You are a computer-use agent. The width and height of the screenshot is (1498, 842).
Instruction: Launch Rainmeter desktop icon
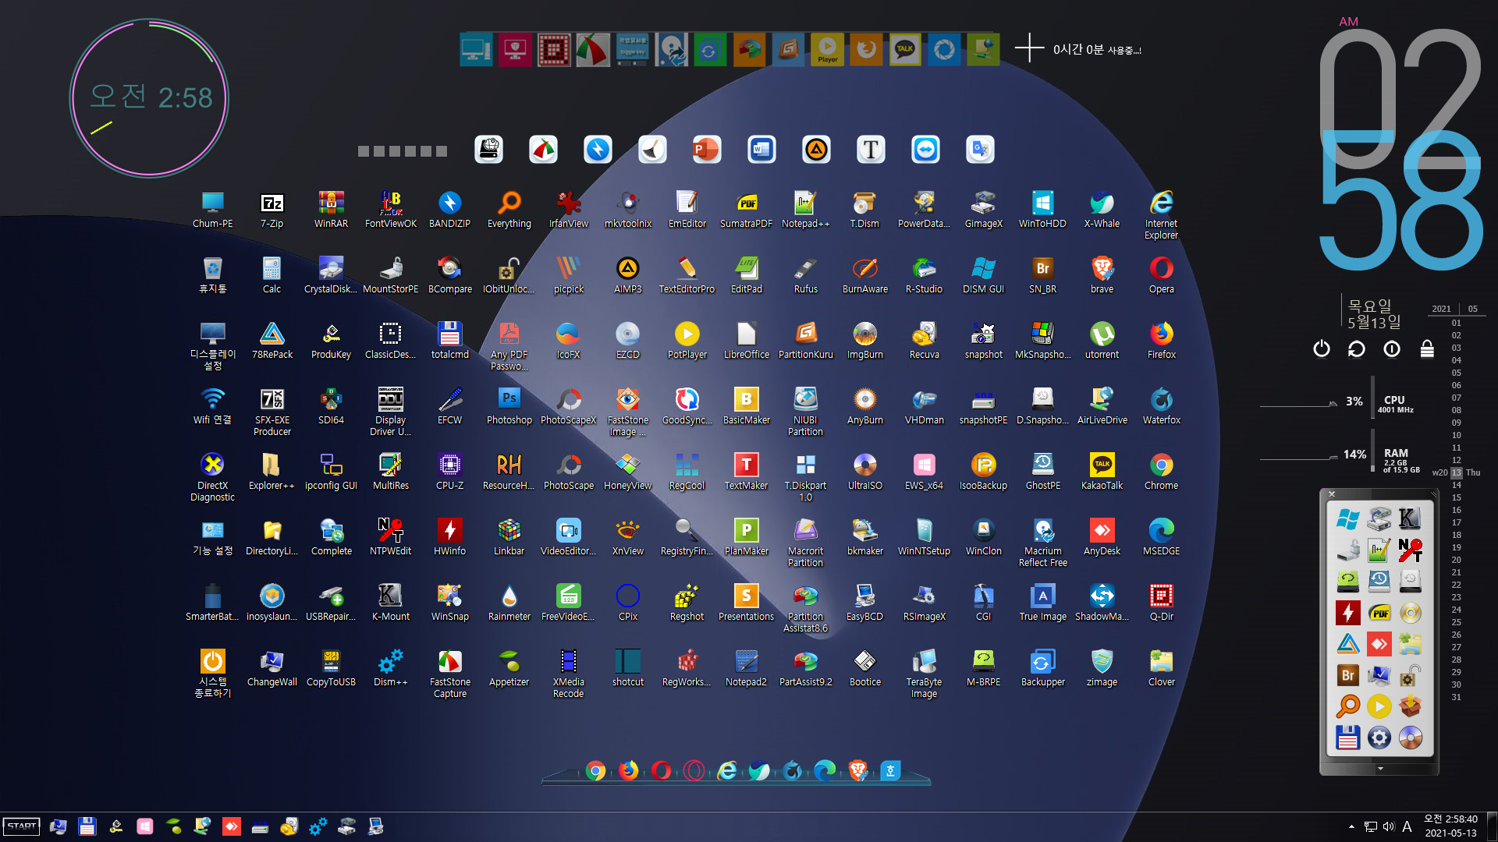click(509, 602)
